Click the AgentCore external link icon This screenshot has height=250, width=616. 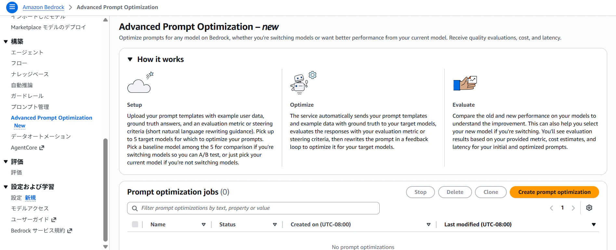pos(42,148)
